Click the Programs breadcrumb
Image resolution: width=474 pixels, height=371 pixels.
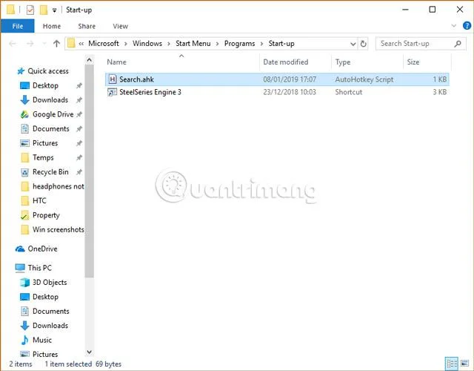[x=239, y=44]
